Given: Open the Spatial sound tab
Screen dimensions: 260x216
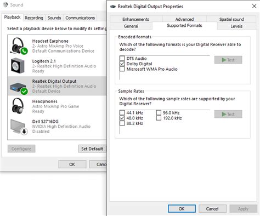Looking at the screenshot, I should (231, 19).
